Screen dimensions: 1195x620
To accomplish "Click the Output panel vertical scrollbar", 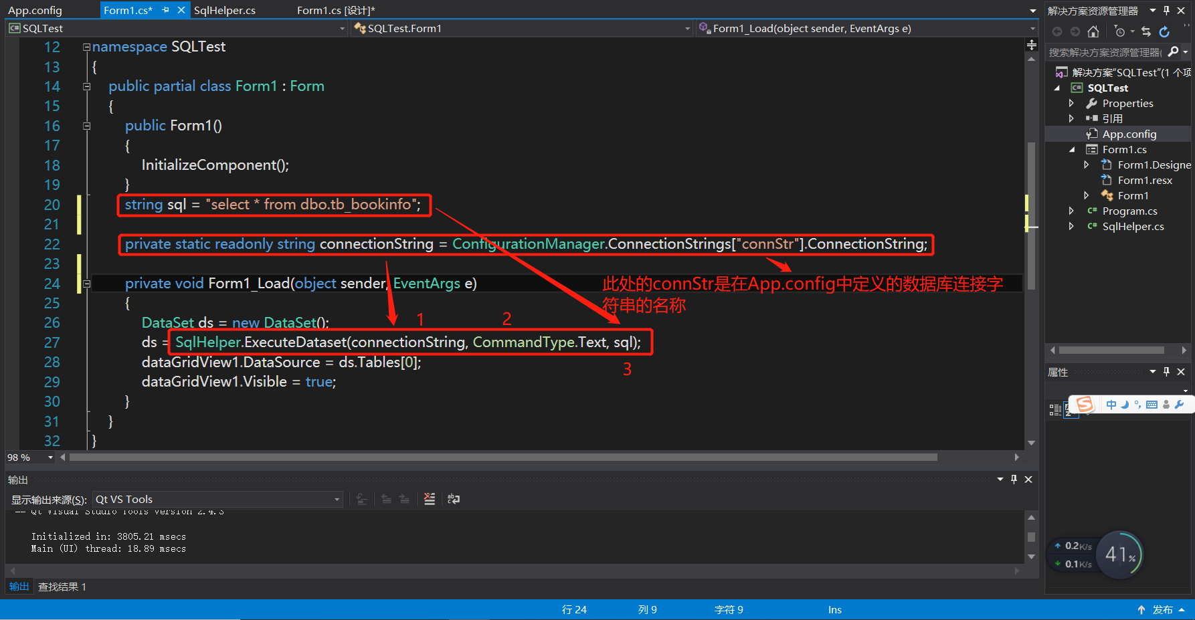I will coord(1031,537).
